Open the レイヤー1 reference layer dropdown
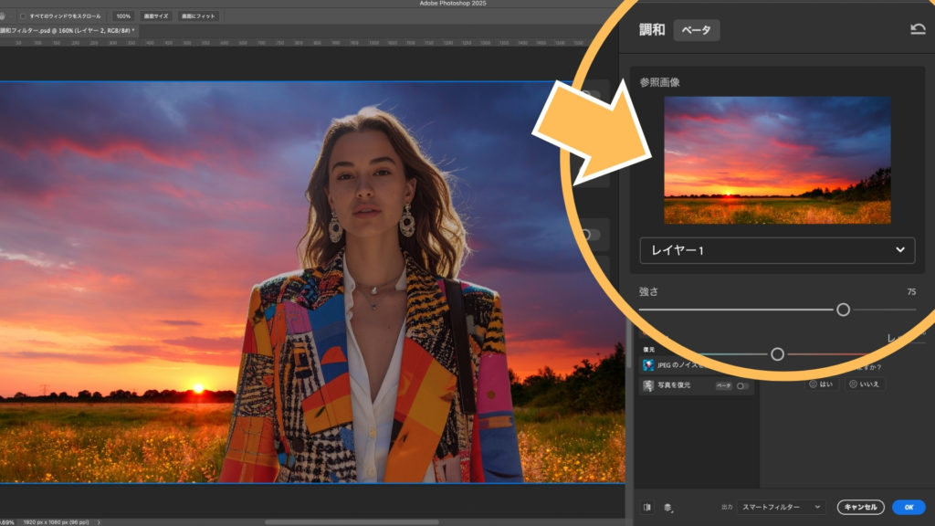935x526 pixels. 777,249
